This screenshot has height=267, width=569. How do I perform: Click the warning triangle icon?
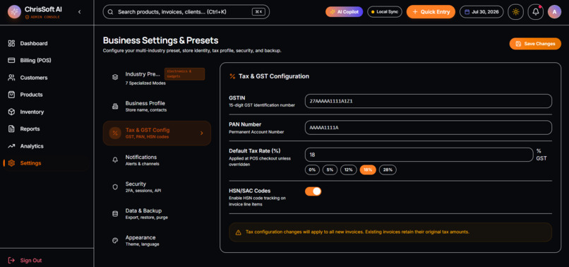(238, 232)
